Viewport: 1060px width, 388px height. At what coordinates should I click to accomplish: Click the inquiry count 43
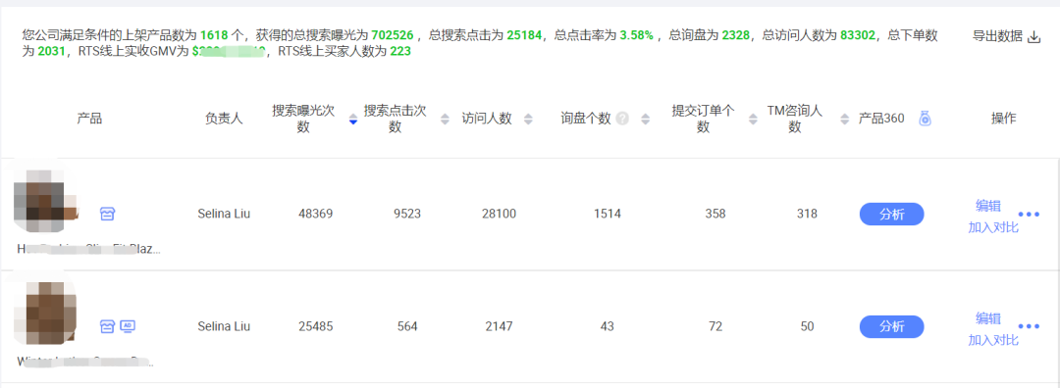608,326
